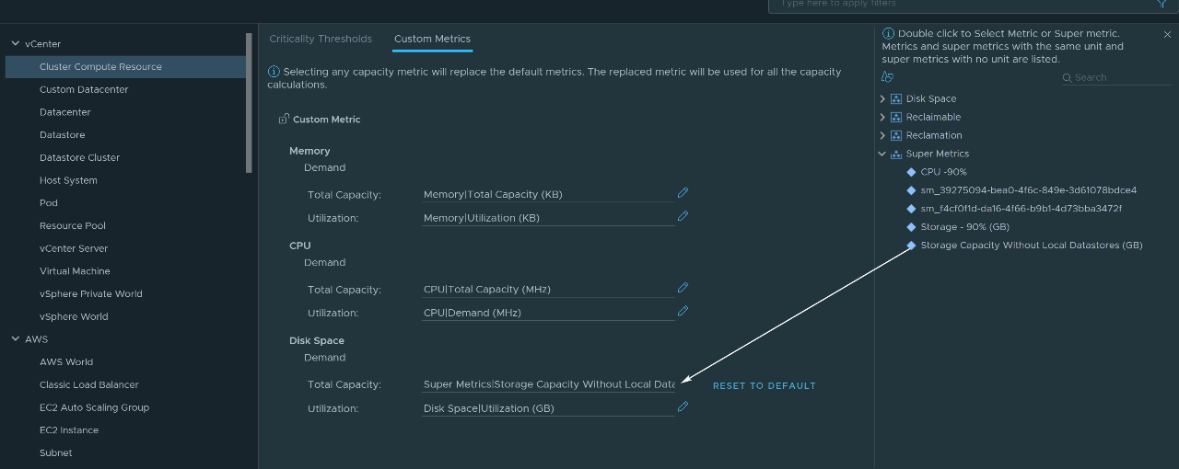Collapse the vCenter tree section
The width and height of the screenshot is (1179, 469).
pos(15,43)
